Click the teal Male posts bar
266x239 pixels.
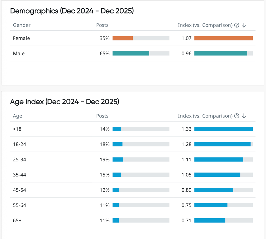pos(131,53)
